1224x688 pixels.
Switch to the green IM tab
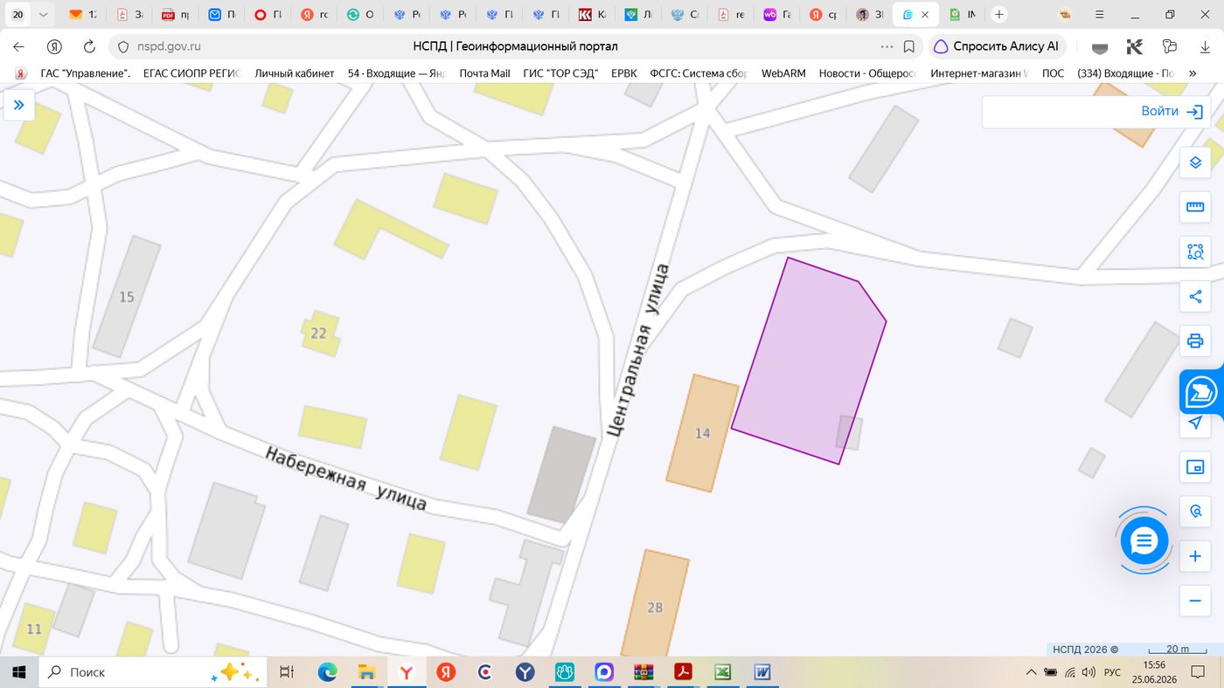pyautogui.click(x=963, y=15)
